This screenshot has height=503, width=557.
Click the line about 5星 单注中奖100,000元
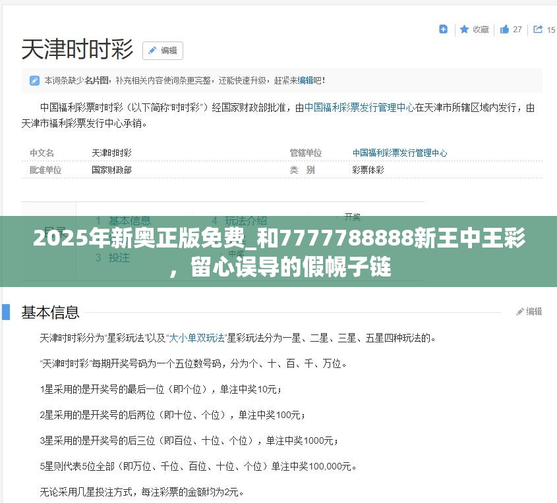pyautogui.click(x=198, y=466)
